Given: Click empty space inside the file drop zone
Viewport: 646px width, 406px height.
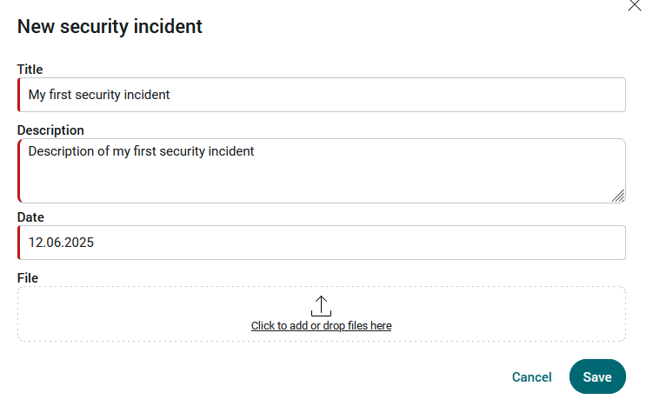Looking at the screenshot, I should (123, 314).
